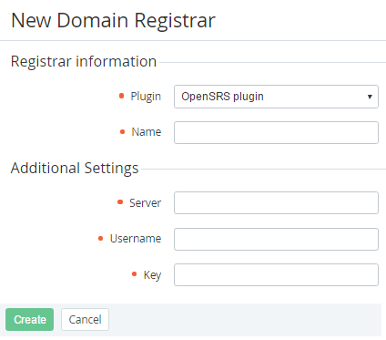Click the required dot beside Username
This screenshot has width=386, height=340.
[101, 239]
